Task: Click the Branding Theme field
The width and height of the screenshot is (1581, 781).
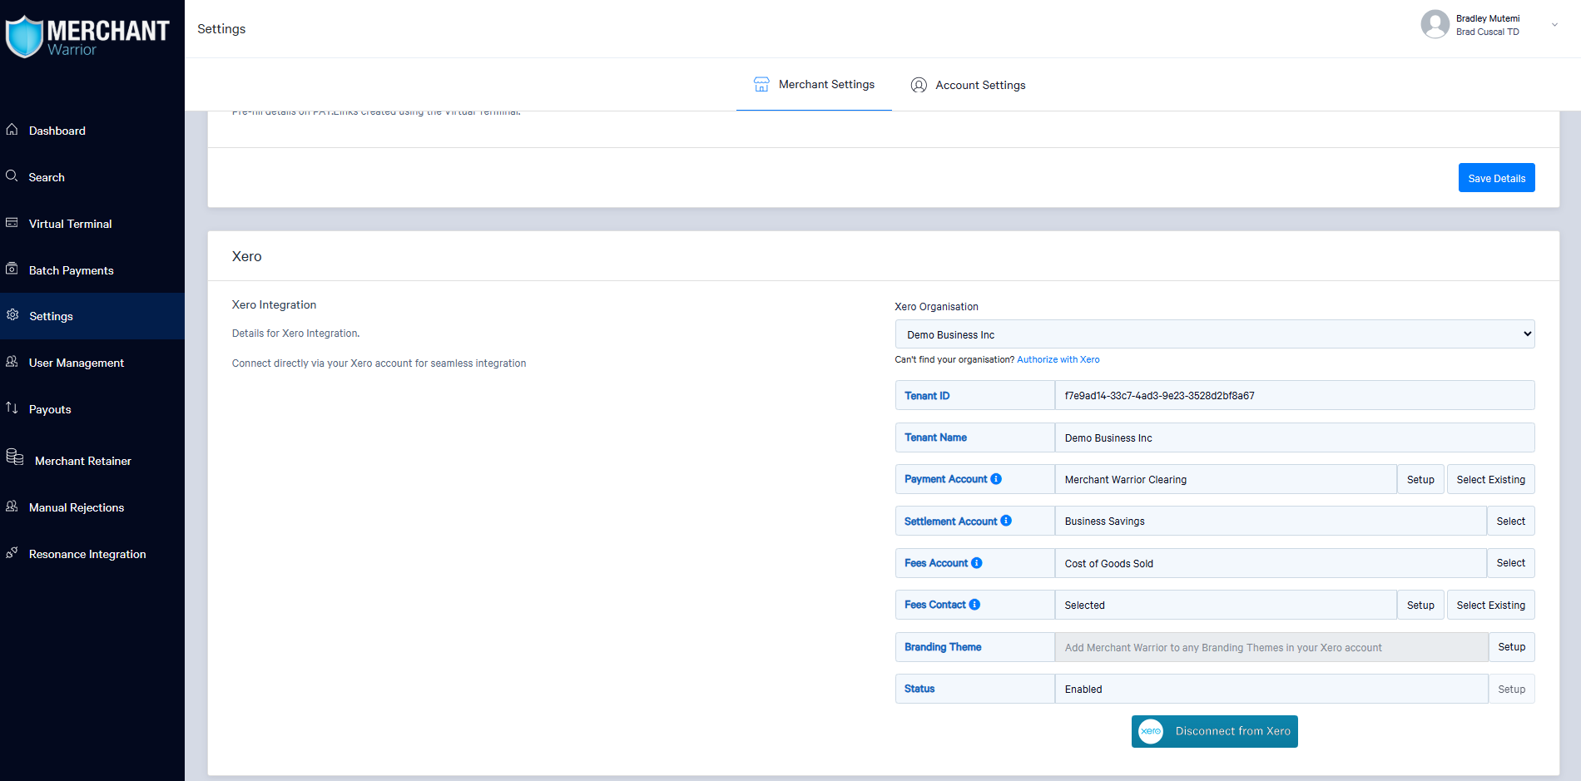Action: (1271, 647)
